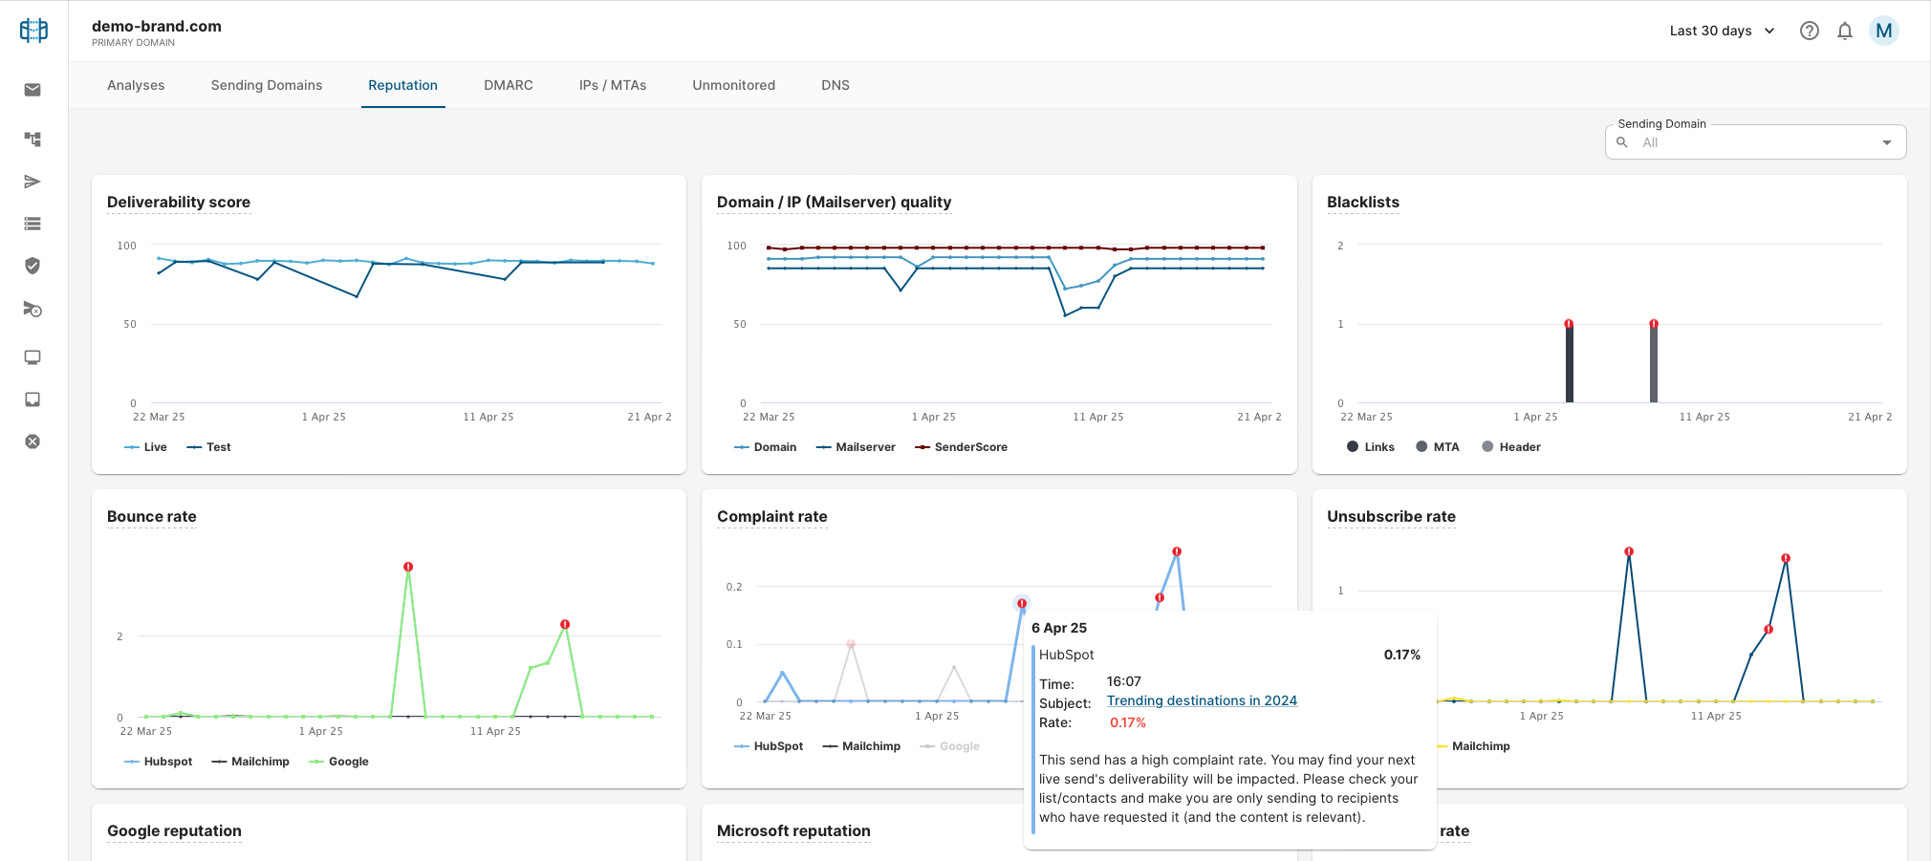Viewport: 1931px width, 861px height.
Task: Click the circled X icon in sidebar
Action: pos(33,441)
